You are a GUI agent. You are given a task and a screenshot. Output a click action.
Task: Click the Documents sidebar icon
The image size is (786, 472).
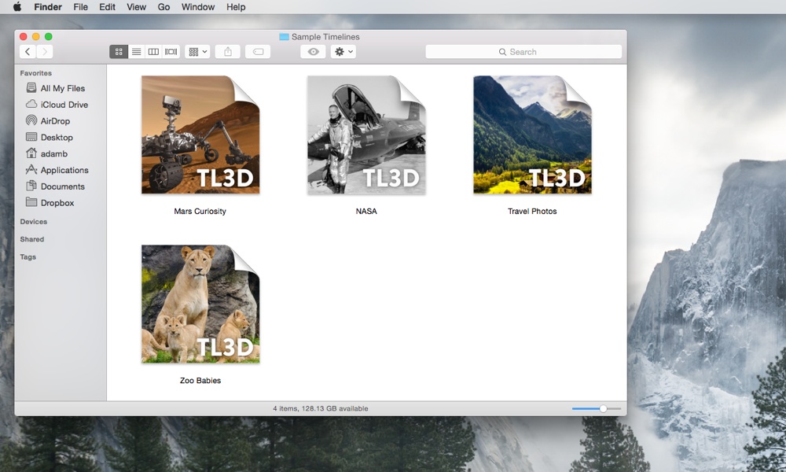pyautogui.click(x=31, y=186)
